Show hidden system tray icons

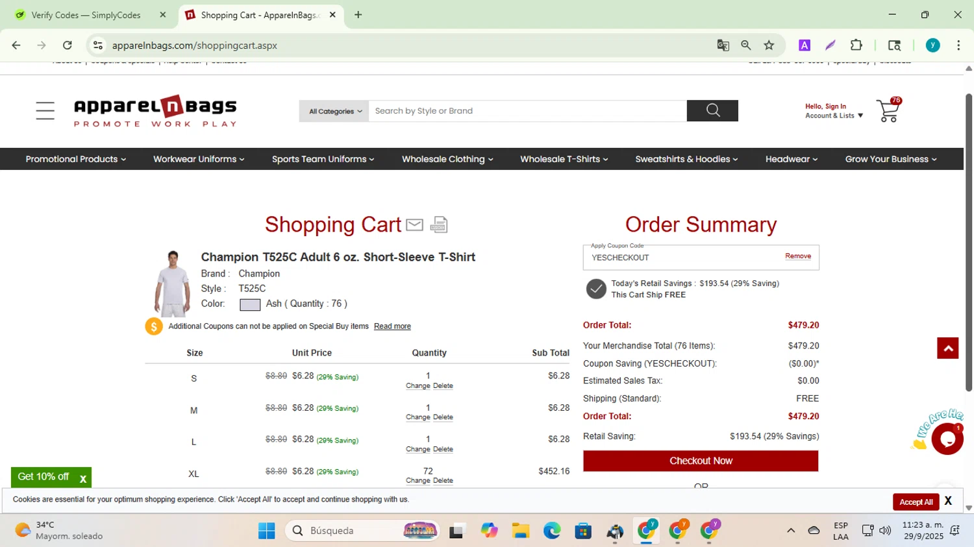pyautogui.click(x=790, y=531)
